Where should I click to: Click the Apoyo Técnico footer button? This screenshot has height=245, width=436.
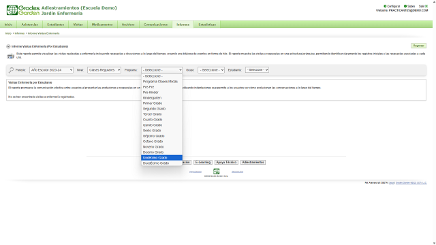(x=226, y=162)
